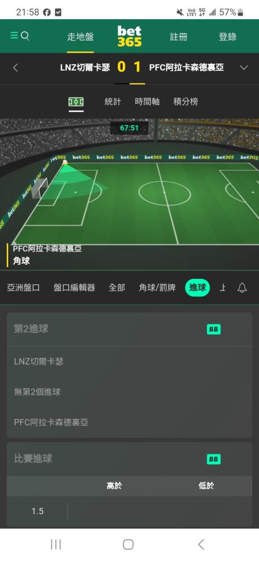259x561 pixels.
Task: Choose the 亞洲盤口 market filter
Action: 23,288
